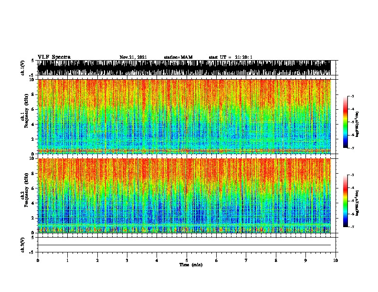
Task: Click the "-3" label on ch.1 colorbar
Action: click(352, 96)
